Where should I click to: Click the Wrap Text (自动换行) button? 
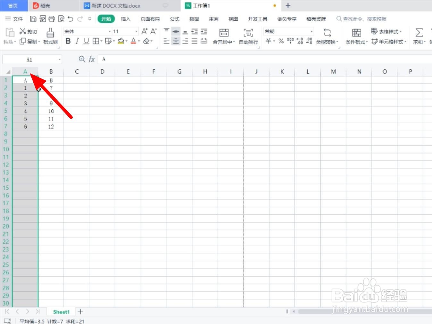coord(248,36)
